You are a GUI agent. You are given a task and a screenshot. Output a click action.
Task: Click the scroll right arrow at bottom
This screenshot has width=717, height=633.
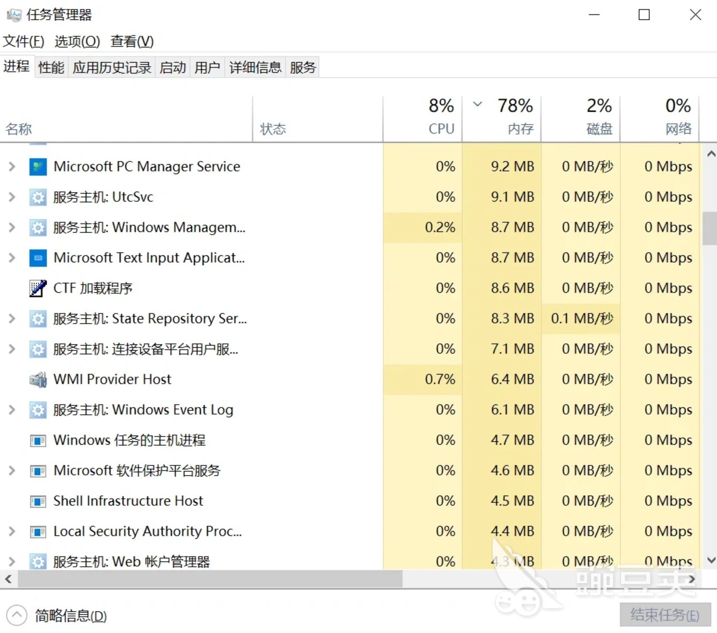pos(692,578)
